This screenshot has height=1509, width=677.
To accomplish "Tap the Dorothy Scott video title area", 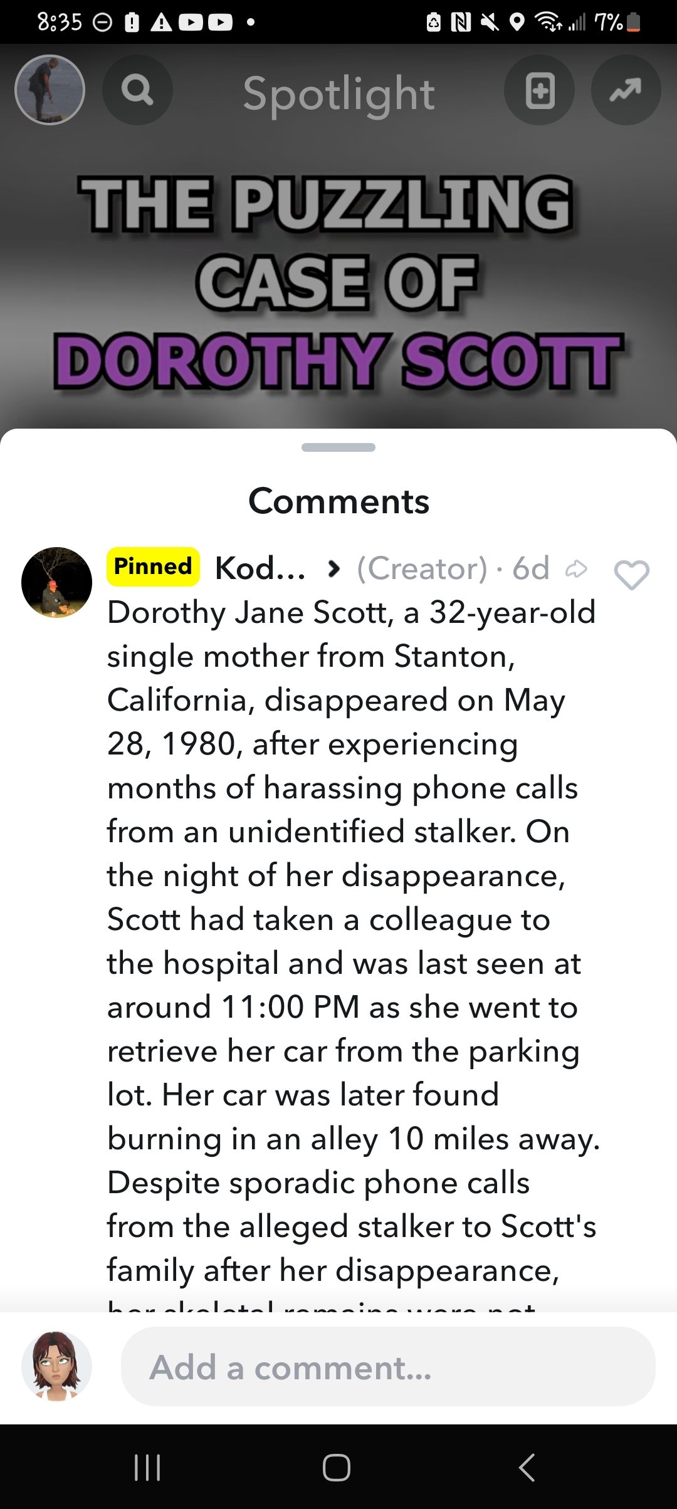I will [x=338, y=282].
